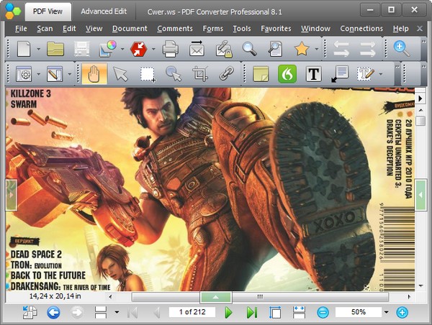
Task: Click the blue zoom-in magnifier in toolbar
Action: pyautogui.click(x=402, y=48)
